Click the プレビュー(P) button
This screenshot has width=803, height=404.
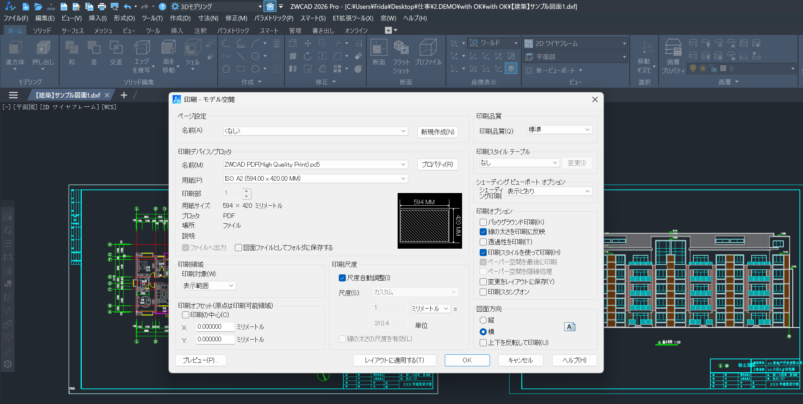click(201, 360)
